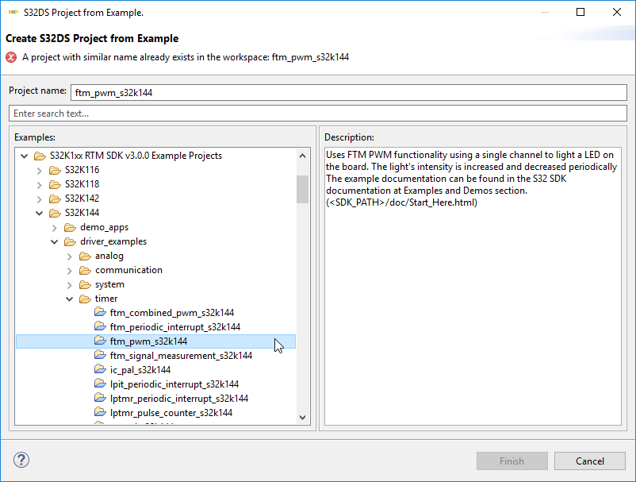The image size is (636, 482).
Task: Expand the S32K118 tree node
Action: (40, 184)
